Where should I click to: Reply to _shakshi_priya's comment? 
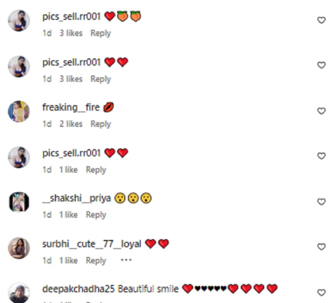click(96, 215)
